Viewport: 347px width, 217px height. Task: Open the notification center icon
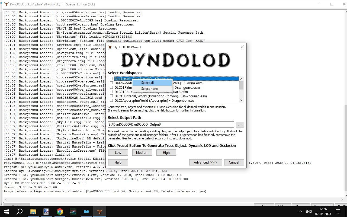[338, 212]
